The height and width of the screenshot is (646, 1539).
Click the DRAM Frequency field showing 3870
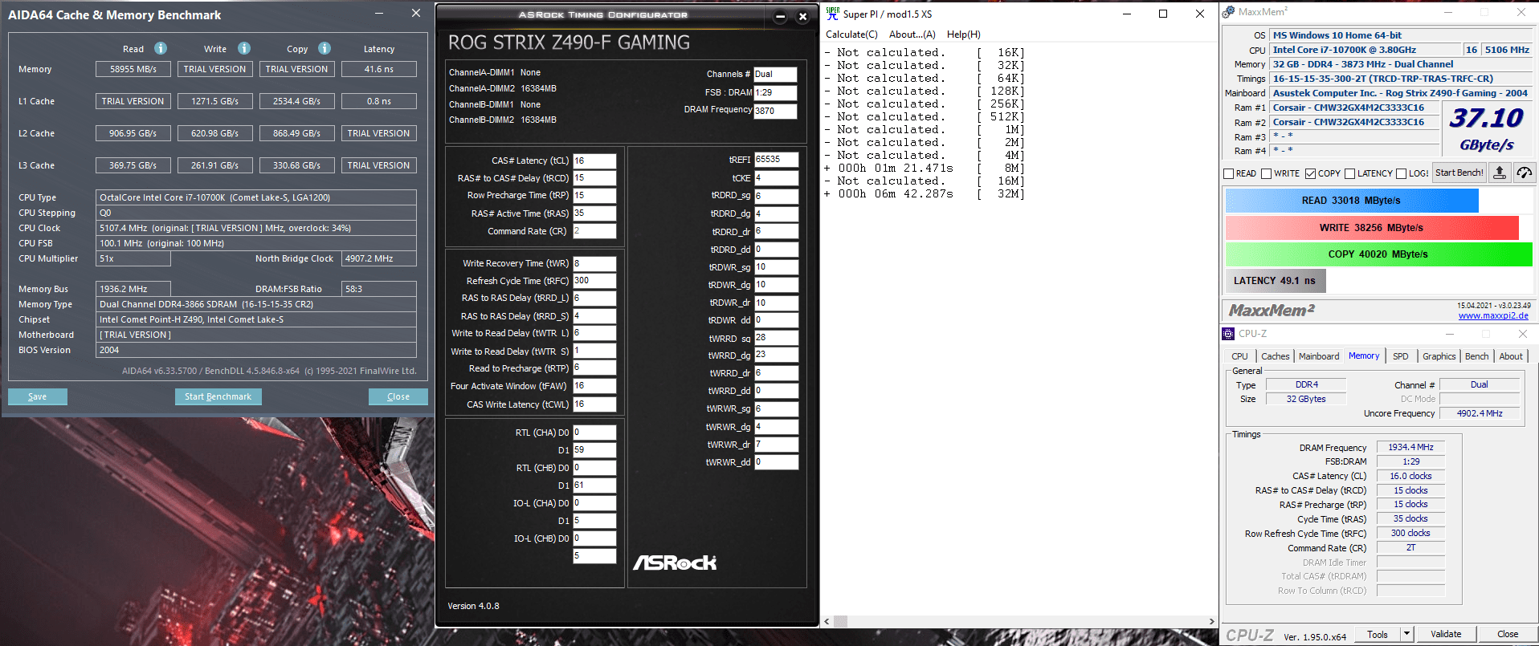(775, 111)
